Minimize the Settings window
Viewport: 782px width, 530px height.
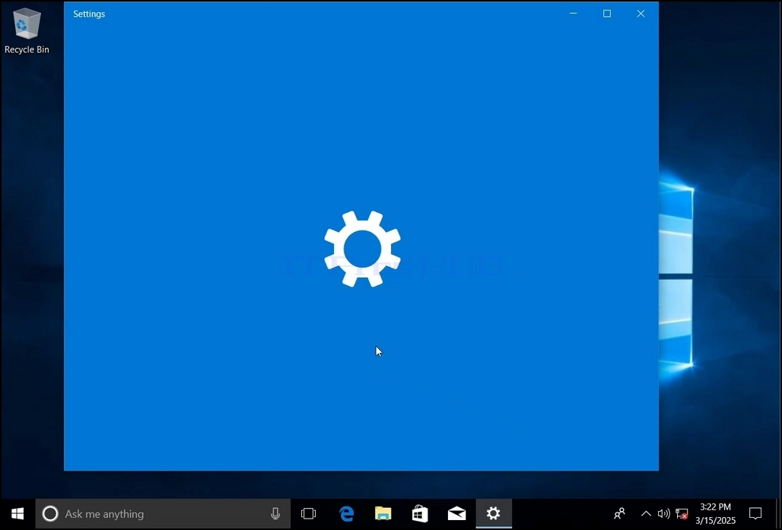click(573, 14)
